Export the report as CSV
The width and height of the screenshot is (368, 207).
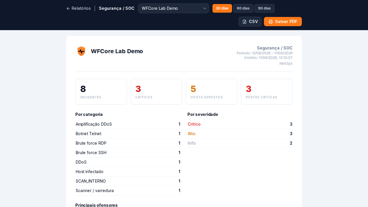pyautogui.click(x=250, y=22)
